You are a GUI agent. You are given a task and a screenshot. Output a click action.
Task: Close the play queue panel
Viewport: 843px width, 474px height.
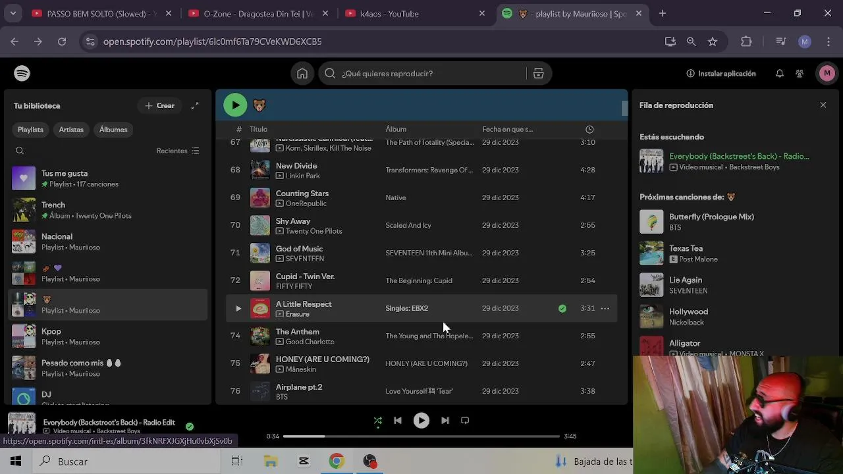coord(823,105)
